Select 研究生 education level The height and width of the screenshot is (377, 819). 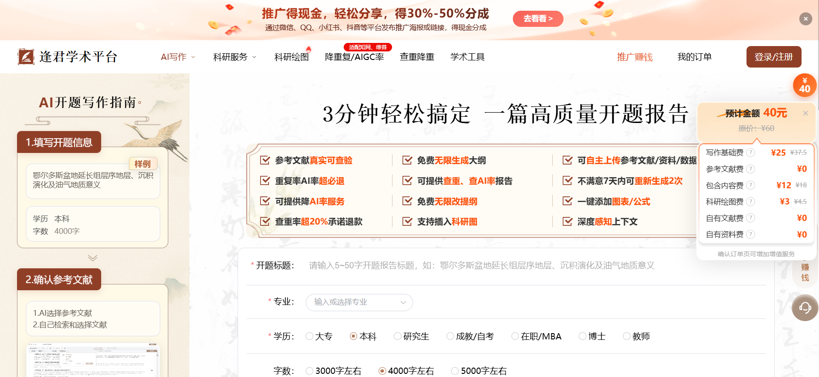[x=412, y=336]
